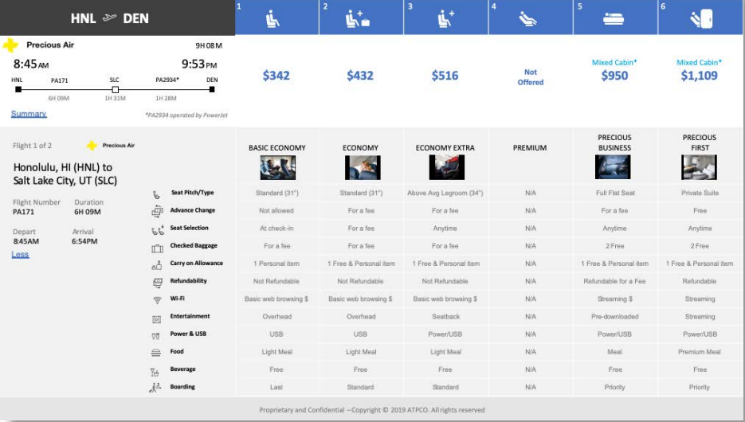Click the Precious First cabin thumbnail photo
Screen dimensions: 745x422
(x=699, y=167)
